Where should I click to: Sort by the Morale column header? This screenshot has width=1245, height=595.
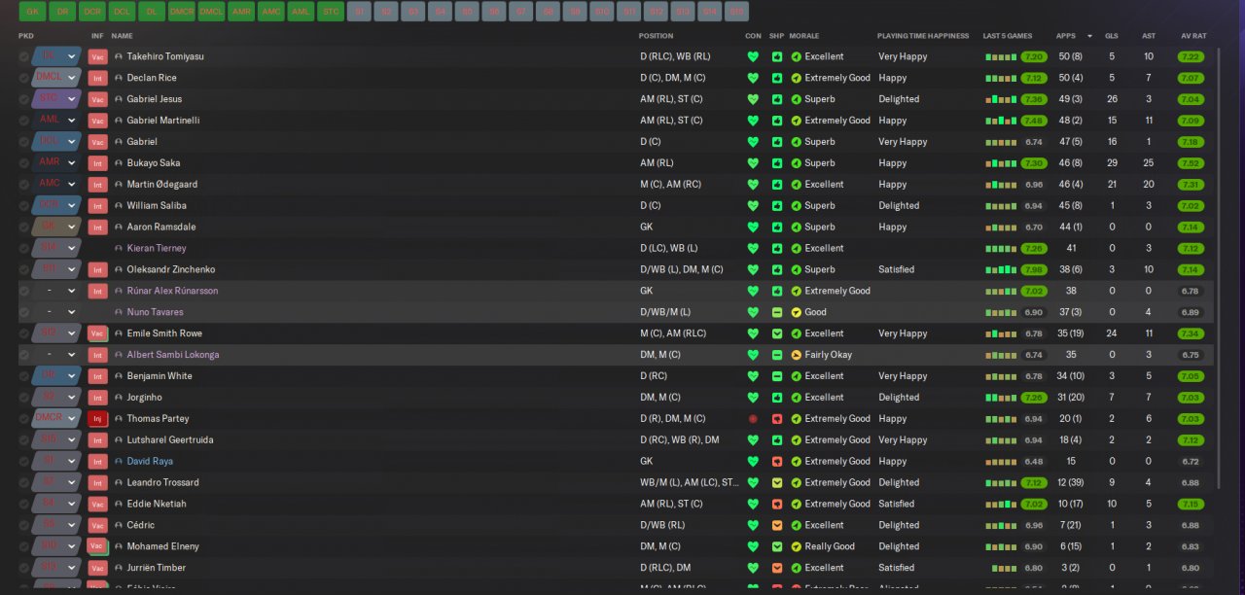(x=803, y=36)
